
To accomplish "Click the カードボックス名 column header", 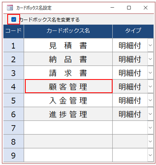I will pos(68,31).
